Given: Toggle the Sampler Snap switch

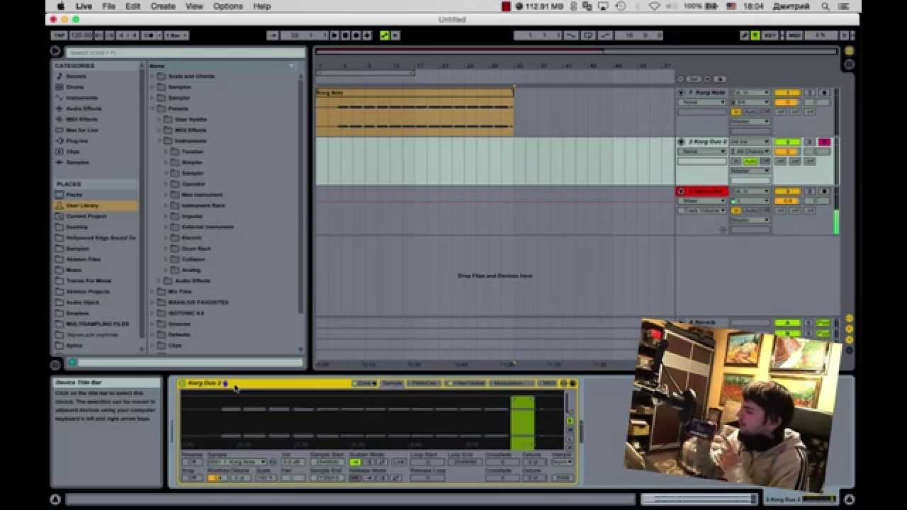Looking at the screenshot, I should pos(191,478).
